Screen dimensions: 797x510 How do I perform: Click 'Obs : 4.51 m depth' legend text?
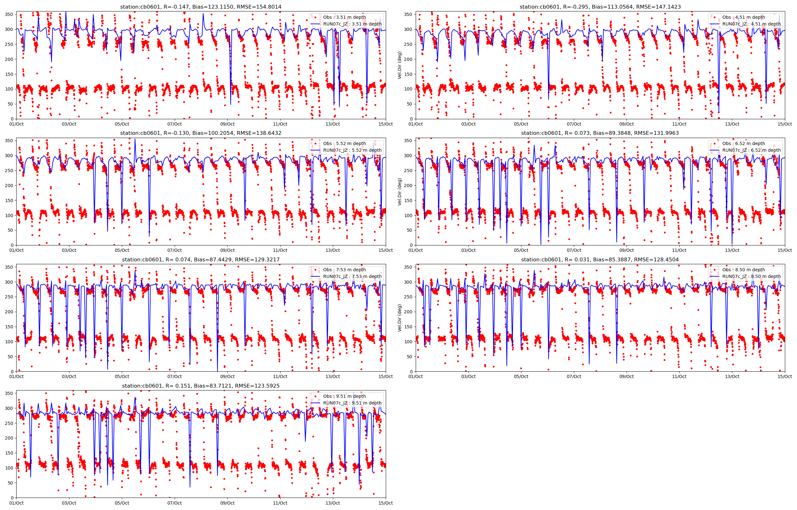743,17
